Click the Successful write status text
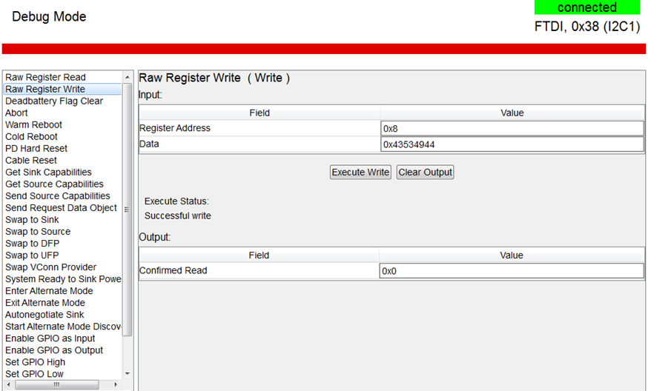The height and width of the screenshot is (391, 648). click(178, 216)
